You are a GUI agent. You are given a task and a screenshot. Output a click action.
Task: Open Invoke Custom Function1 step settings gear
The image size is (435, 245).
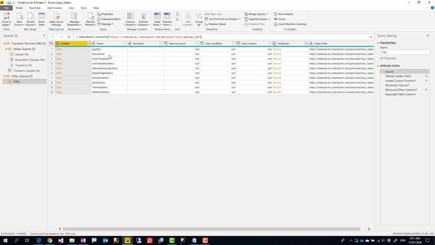tap(426, 80)
